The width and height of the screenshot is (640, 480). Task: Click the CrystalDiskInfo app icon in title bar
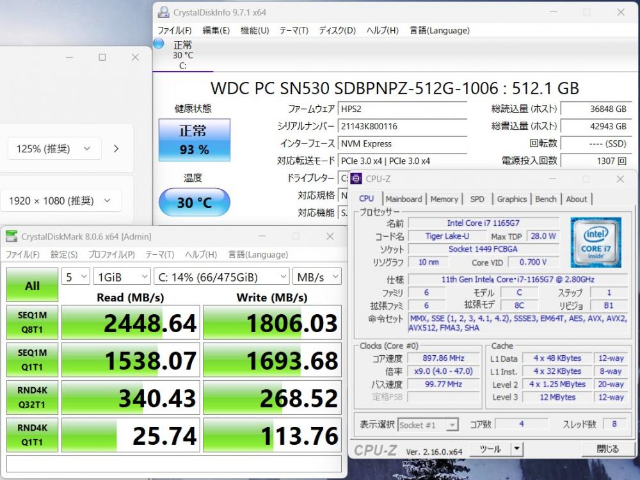pos(163,12)
